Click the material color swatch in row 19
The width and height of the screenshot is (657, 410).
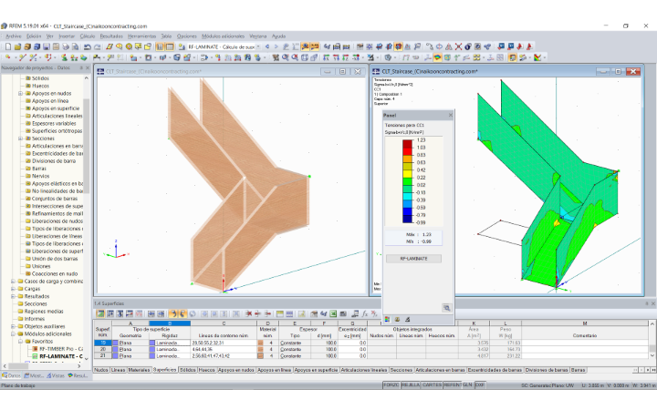[x=260, y=343]
